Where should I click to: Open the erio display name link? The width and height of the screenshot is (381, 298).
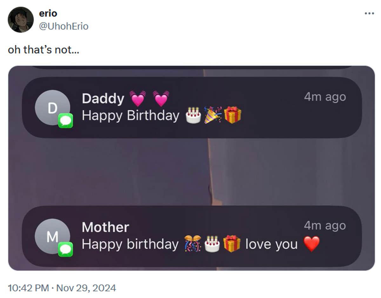[48, 13]
